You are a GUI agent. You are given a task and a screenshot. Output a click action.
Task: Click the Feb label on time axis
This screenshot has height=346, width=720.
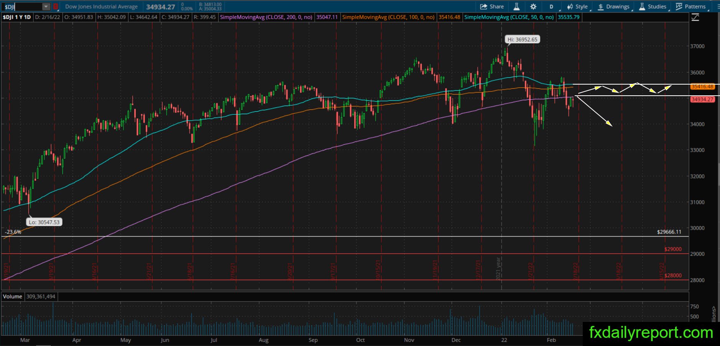(551, 340)
